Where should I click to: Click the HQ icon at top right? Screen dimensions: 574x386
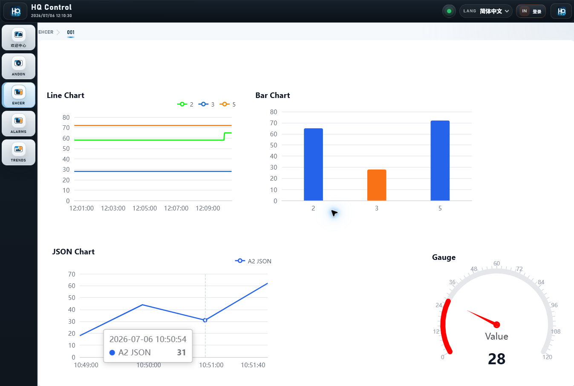(561, 11)
